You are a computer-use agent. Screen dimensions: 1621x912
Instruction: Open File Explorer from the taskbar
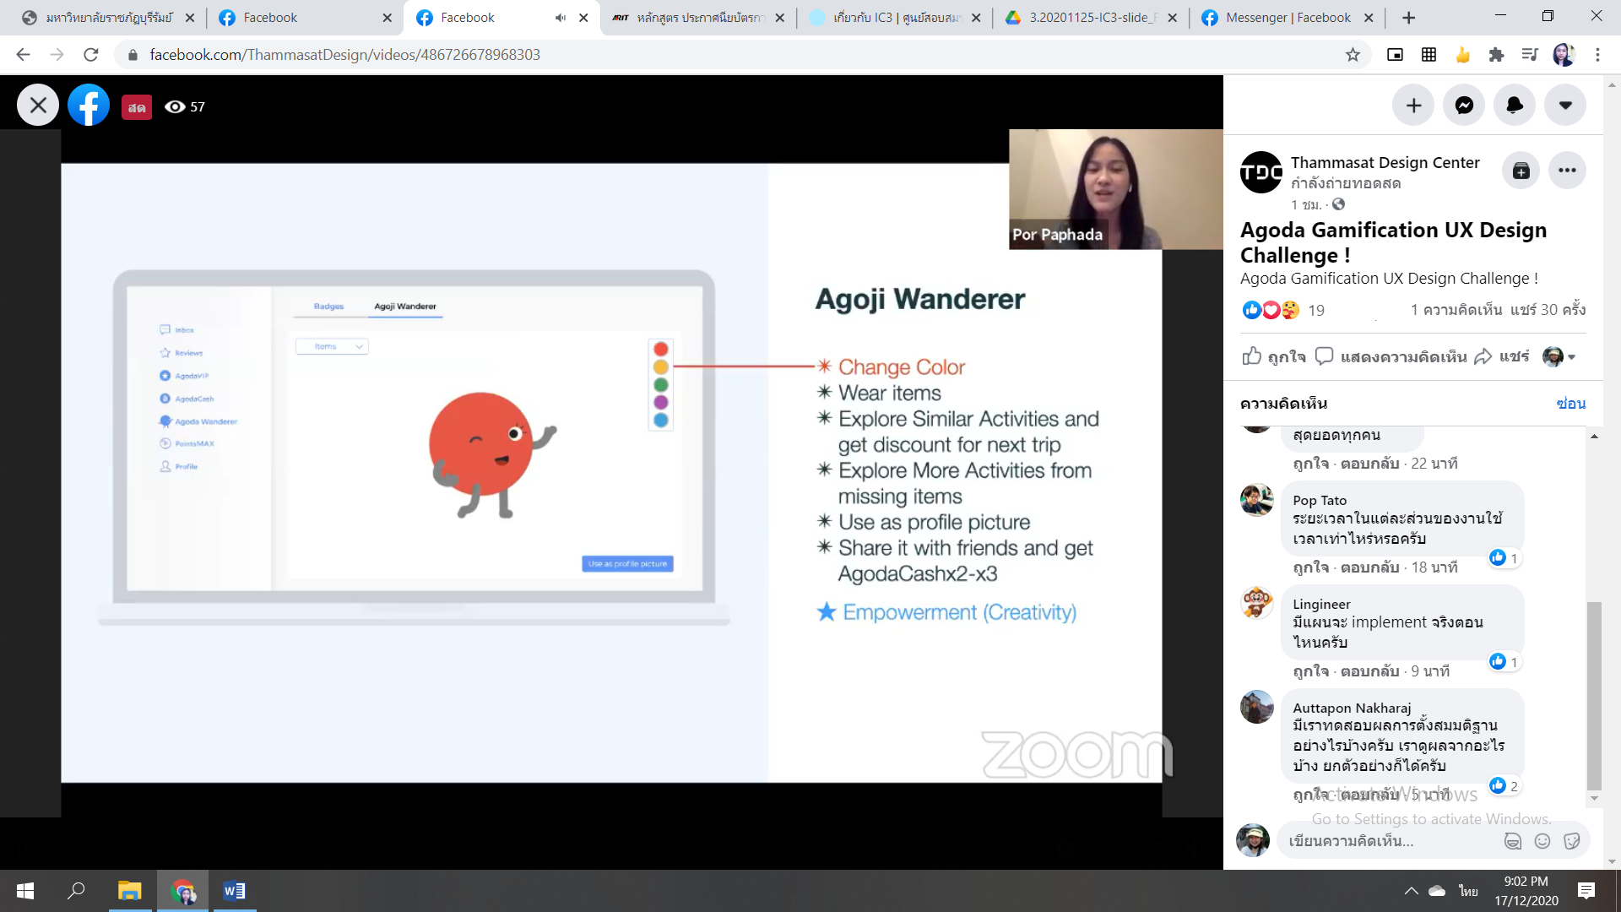click(130, 891)
